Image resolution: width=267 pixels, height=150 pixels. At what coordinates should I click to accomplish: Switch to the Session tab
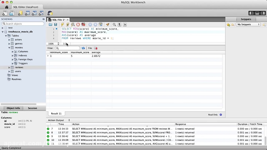[32, 108]
